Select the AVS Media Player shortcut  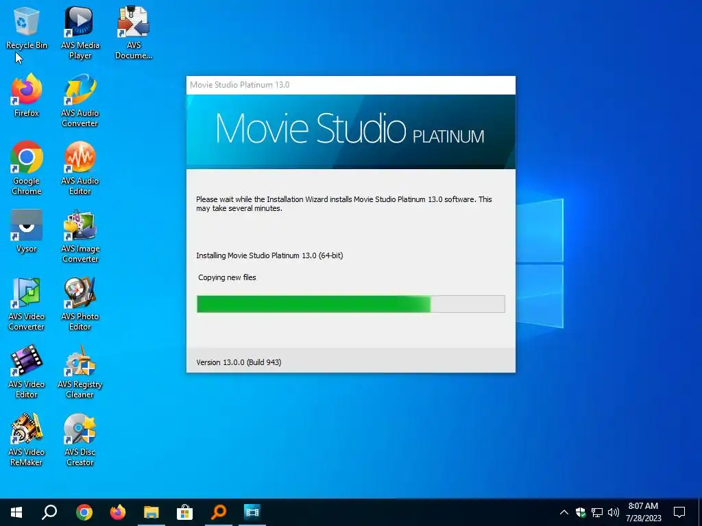pos(80,32)
